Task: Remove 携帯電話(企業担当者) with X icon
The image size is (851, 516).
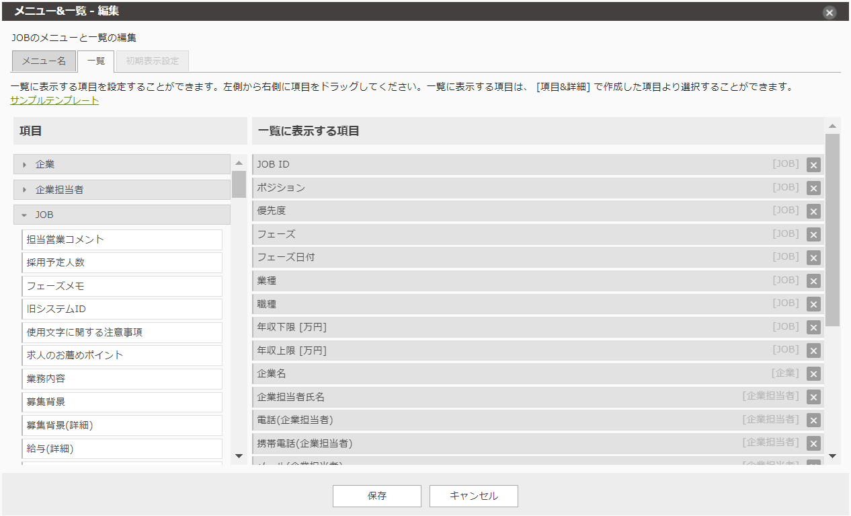Action: click(813, 443)
